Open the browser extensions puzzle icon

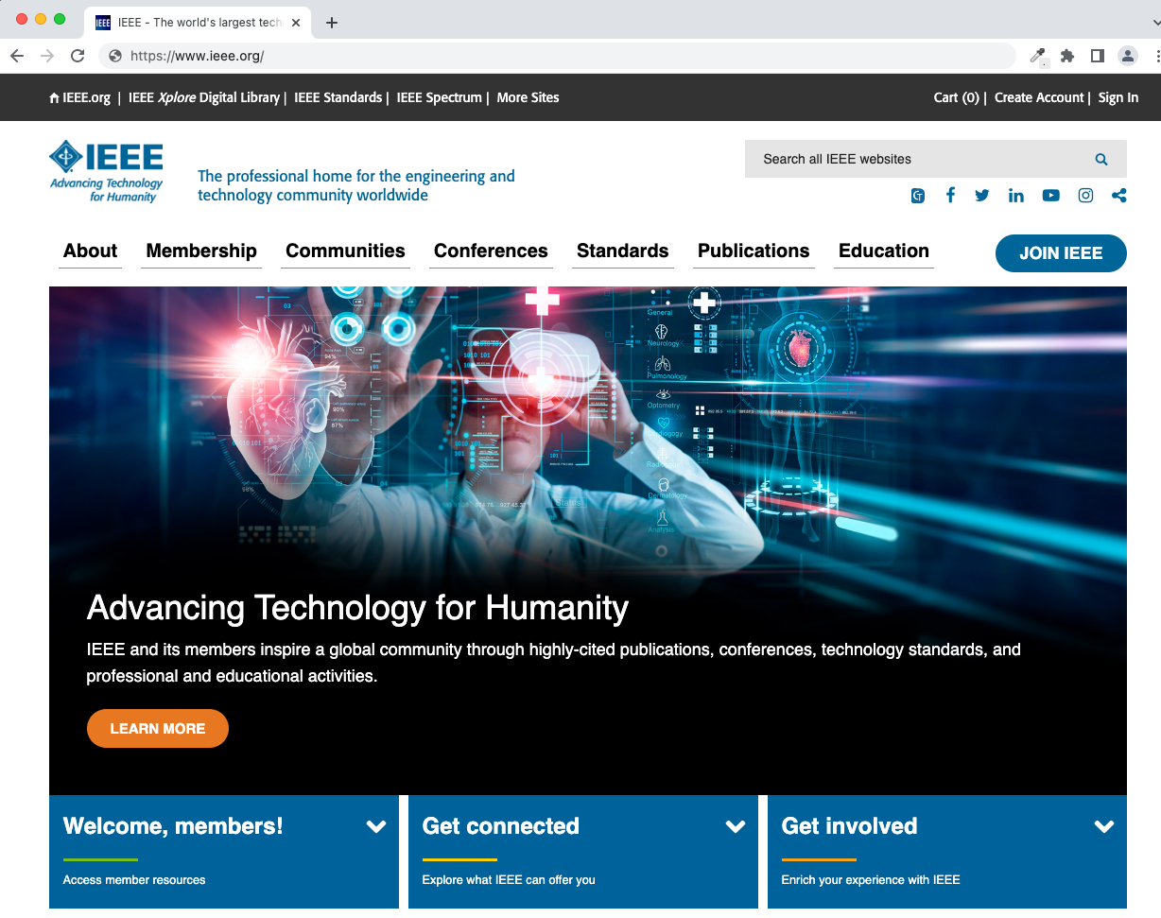tap(1067, 56)
